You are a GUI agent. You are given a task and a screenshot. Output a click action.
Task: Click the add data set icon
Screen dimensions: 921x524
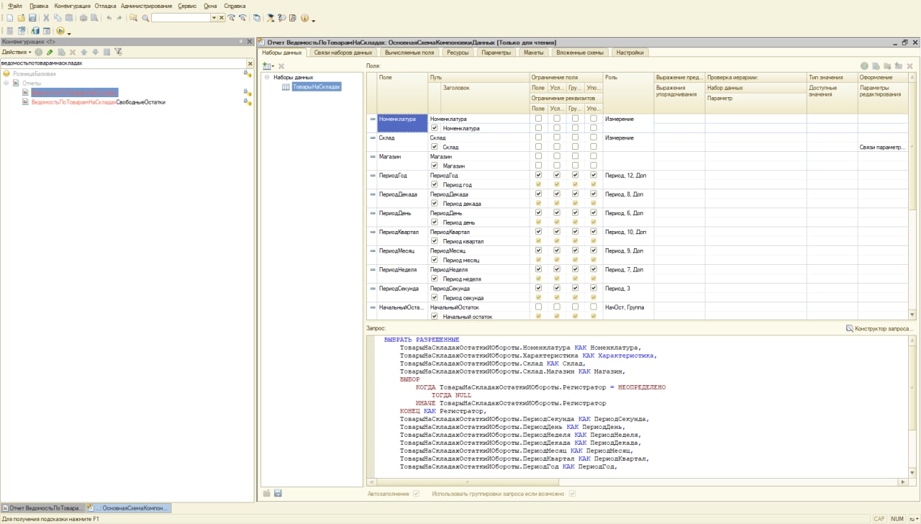point(268,66)
